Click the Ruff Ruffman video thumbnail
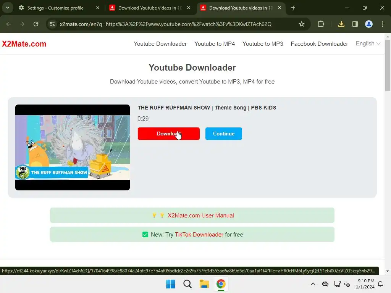391x293 pixels. point(72,148)
